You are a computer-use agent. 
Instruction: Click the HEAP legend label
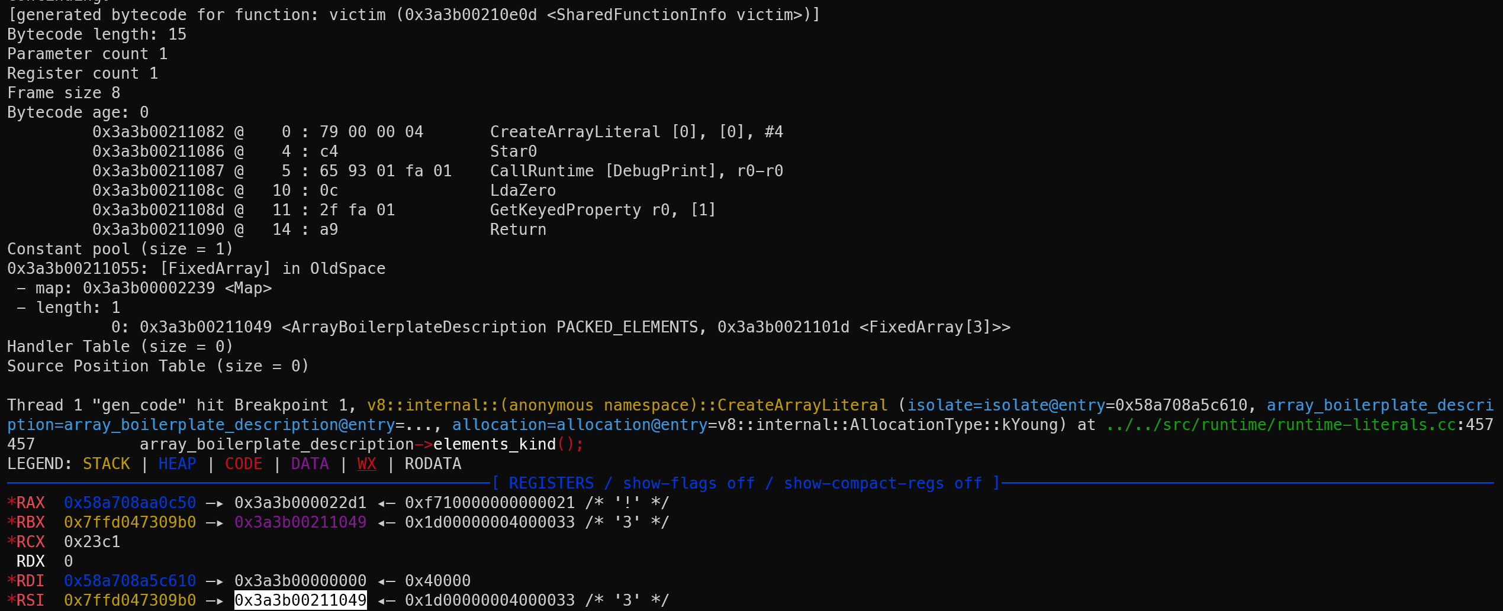177,464
